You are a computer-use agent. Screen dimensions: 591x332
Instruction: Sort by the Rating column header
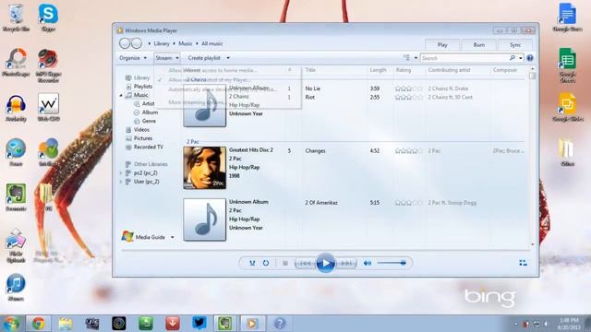click(x=404, y=70)
